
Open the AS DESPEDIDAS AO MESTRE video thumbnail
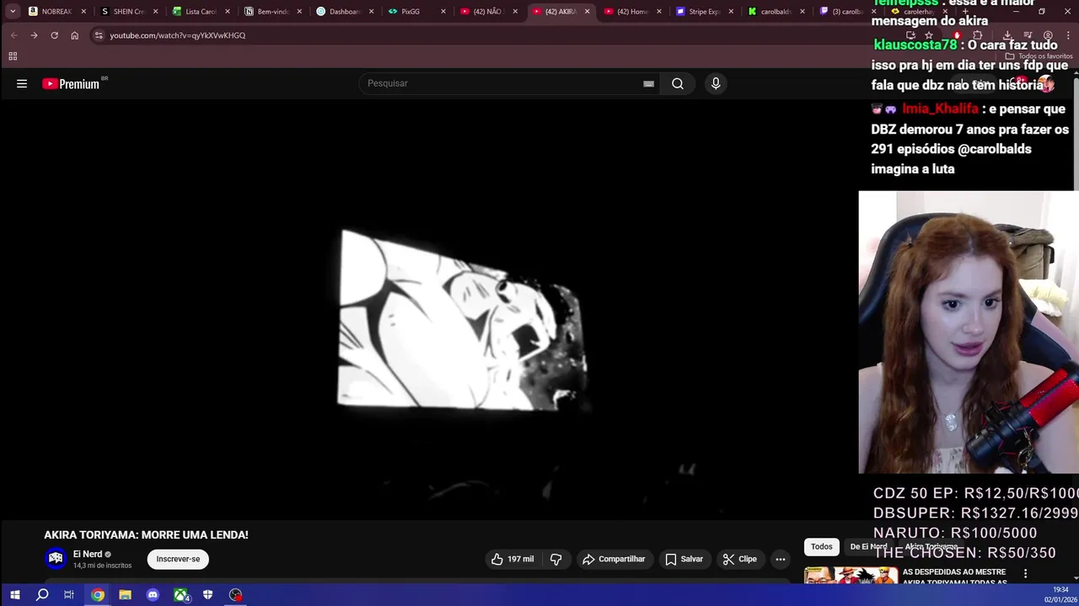(851, 576)
